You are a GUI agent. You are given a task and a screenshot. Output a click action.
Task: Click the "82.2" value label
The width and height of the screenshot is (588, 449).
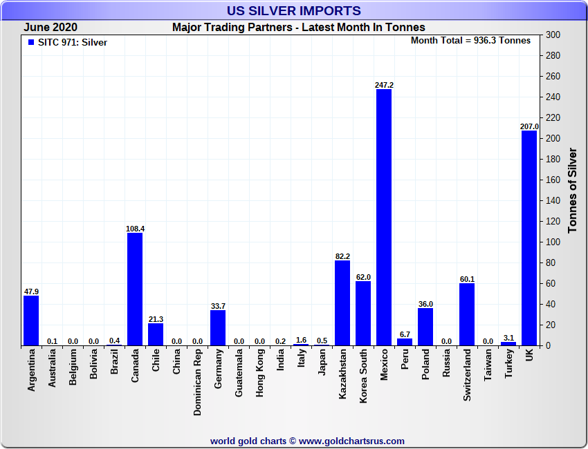(342, 256)
